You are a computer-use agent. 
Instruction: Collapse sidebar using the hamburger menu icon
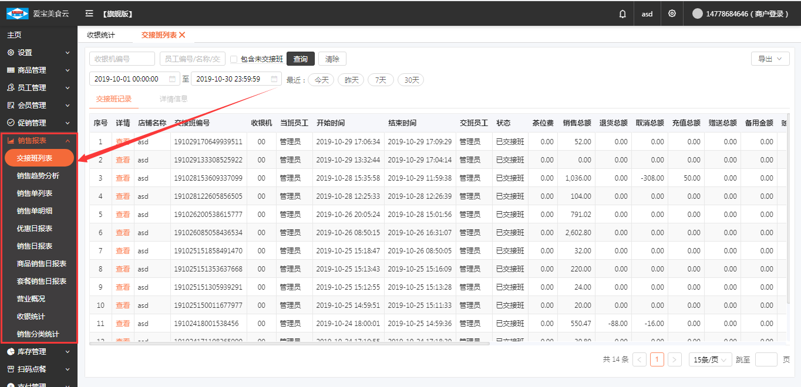pos(89,13)
